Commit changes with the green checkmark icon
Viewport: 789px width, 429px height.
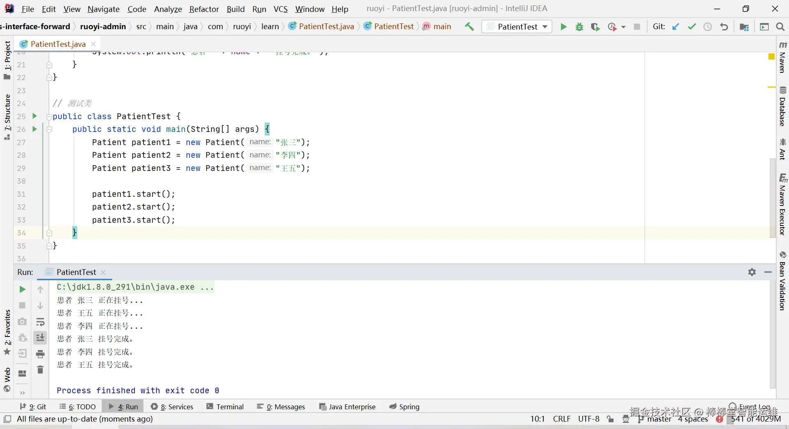coord(692,27)
